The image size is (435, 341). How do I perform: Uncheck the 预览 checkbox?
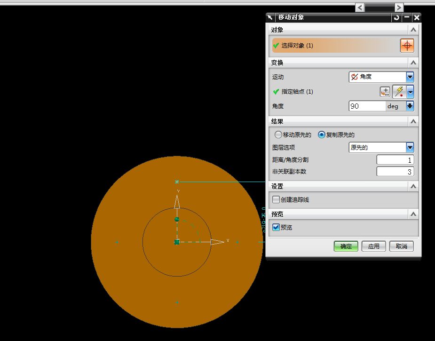click(276, 227)
